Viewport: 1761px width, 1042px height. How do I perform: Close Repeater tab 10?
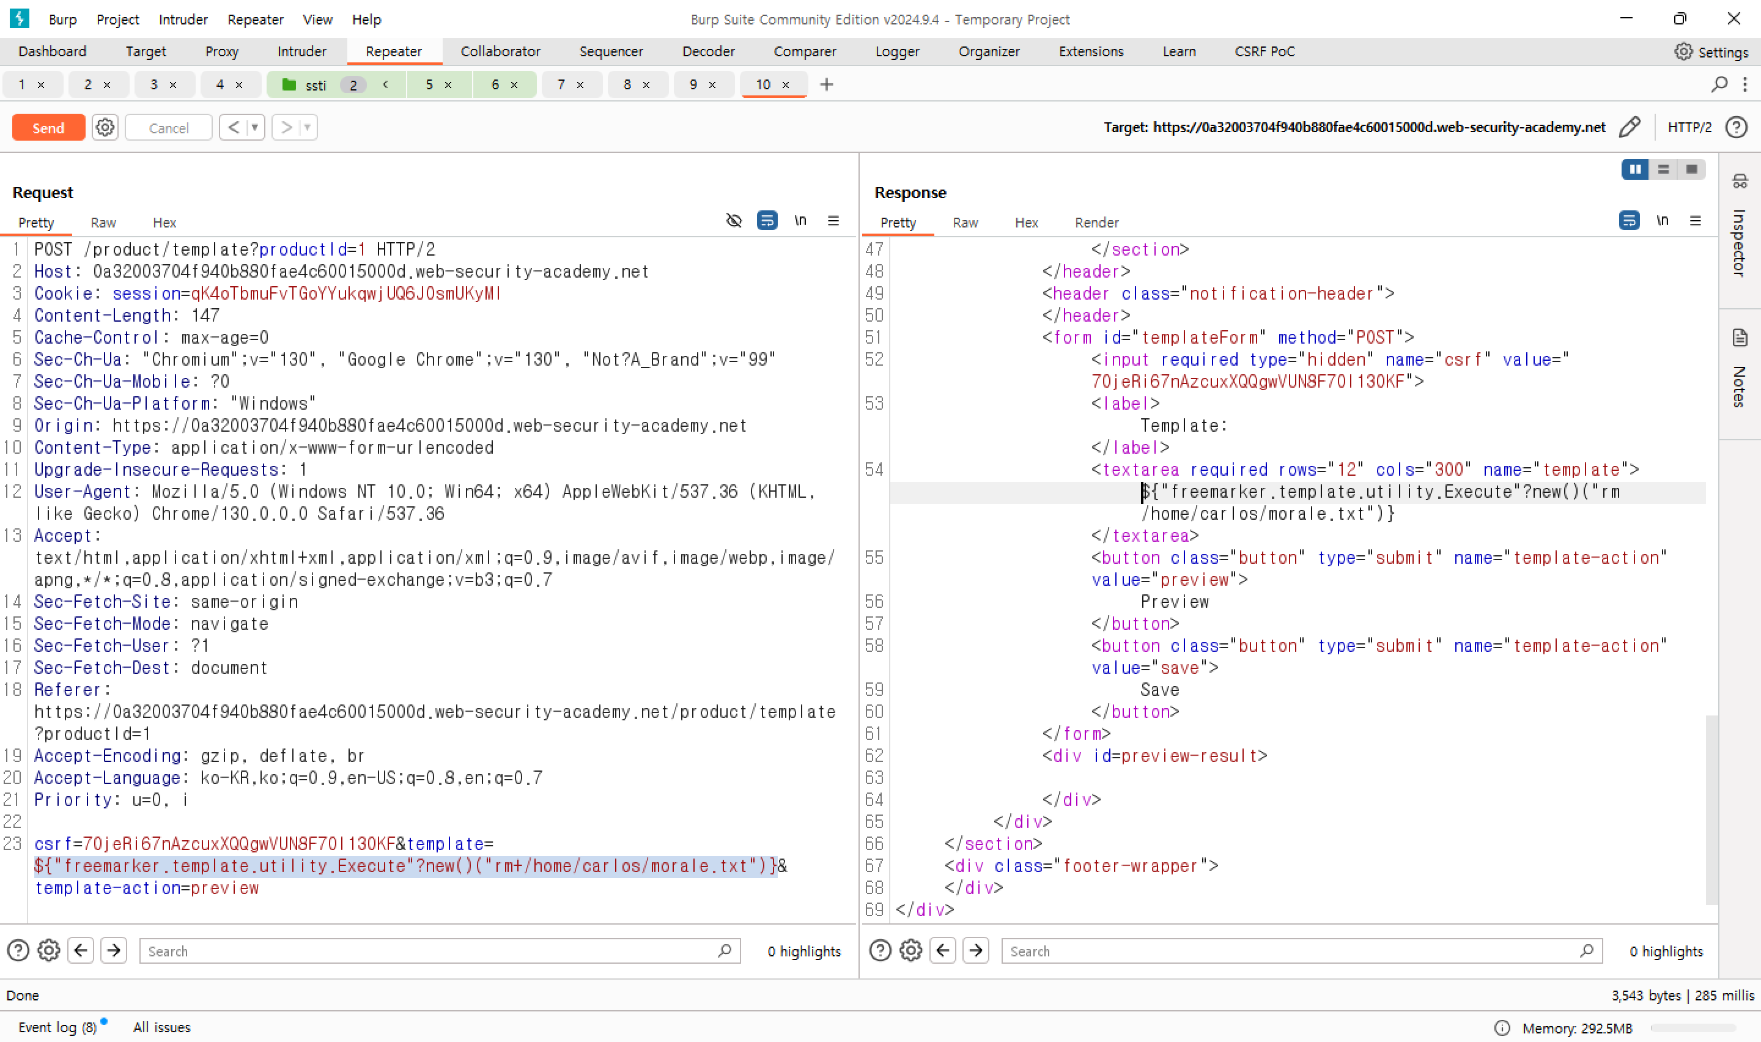(785, 85)
